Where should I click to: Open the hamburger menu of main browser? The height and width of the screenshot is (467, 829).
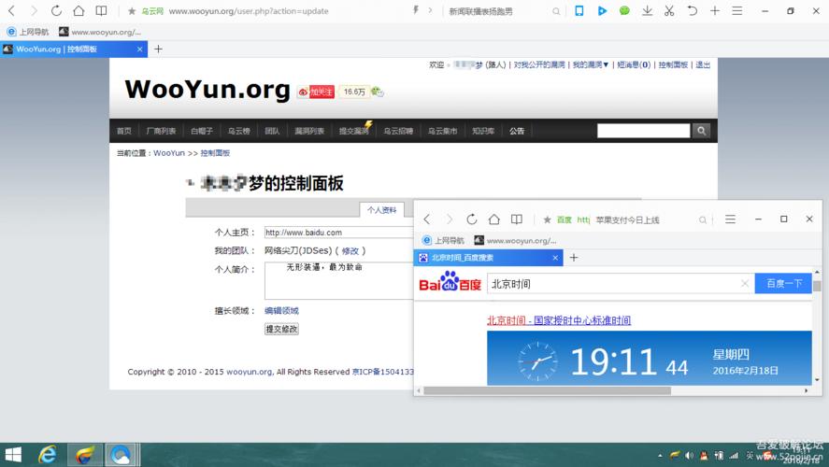pyautogui.click(x=737, y=10)
